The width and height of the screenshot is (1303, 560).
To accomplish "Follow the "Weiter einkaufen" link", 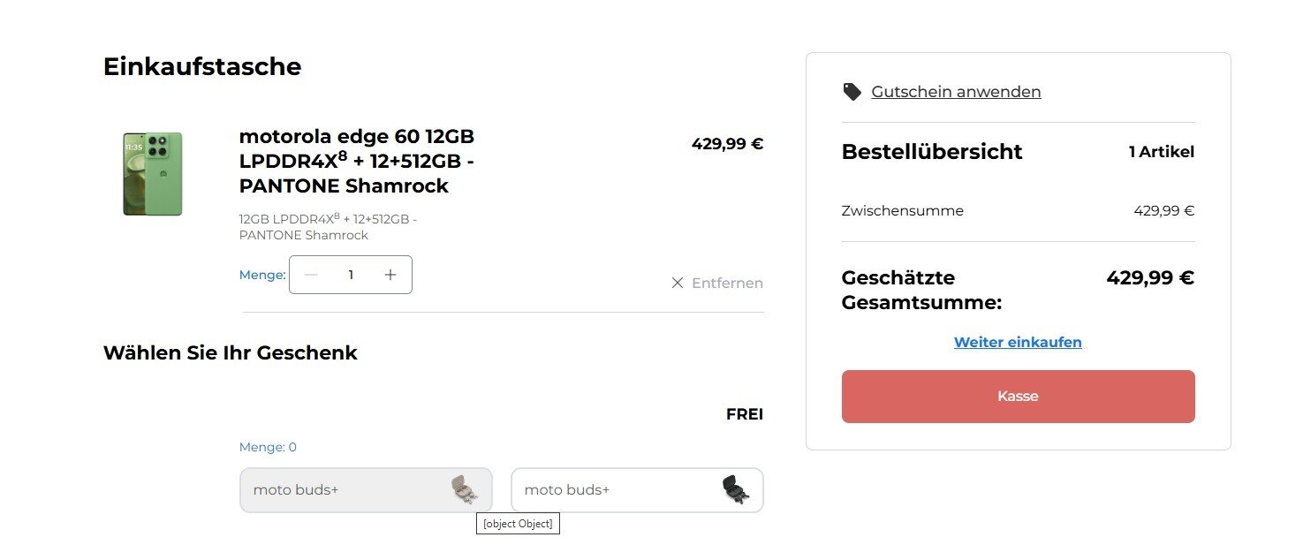I will [1018, 342].
